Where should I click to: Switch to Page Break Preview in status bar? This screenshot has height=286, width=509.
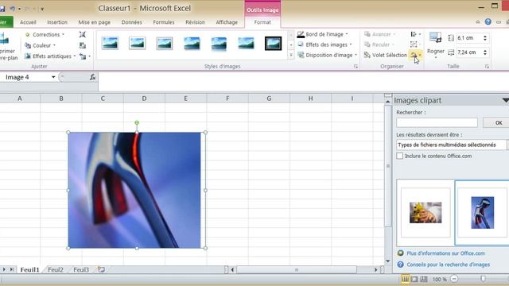click(424, 279)
